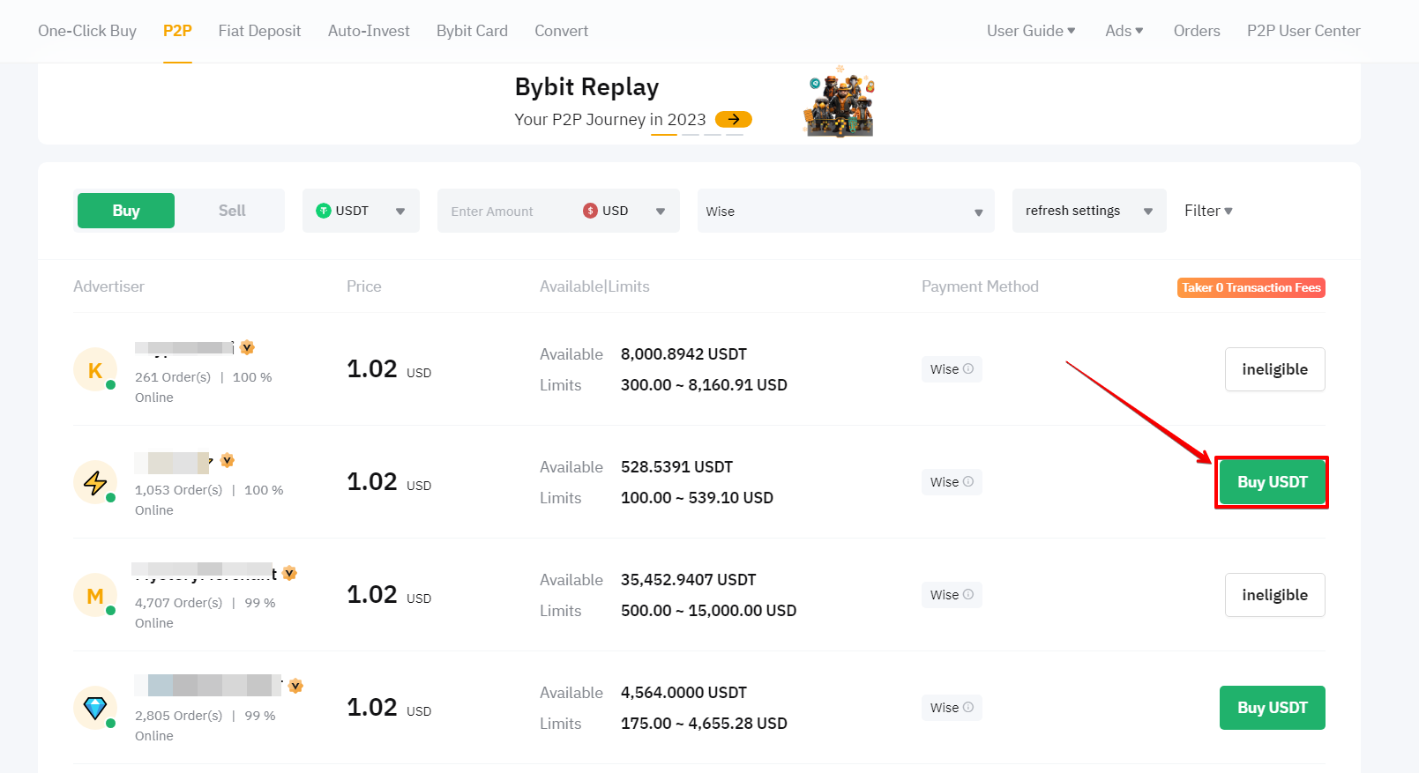Open the P2P User Center link
The height and width of the screenshot is (773, 1419).
click(x=1303, y=31)
